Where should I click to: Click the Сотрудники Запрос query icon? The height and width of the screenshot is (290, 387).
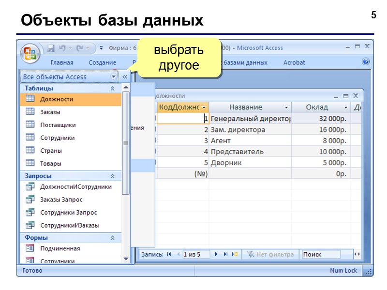click(x=30, y=212)
